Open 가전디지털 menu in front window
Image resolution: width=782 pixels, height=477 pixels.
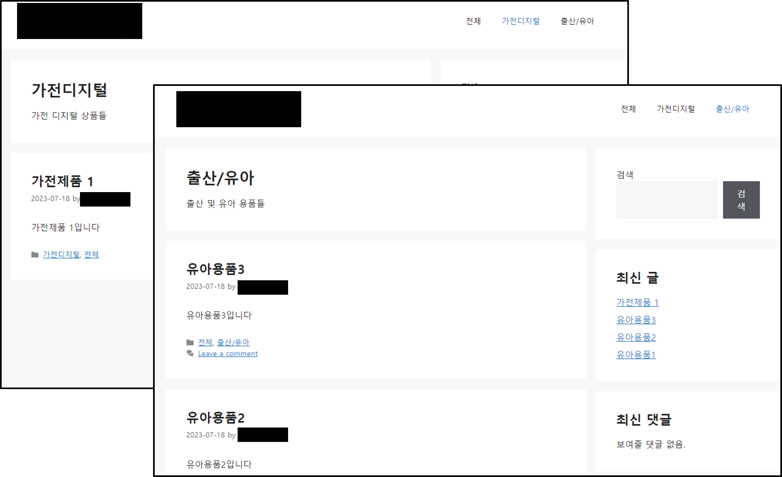click(675, 109)
